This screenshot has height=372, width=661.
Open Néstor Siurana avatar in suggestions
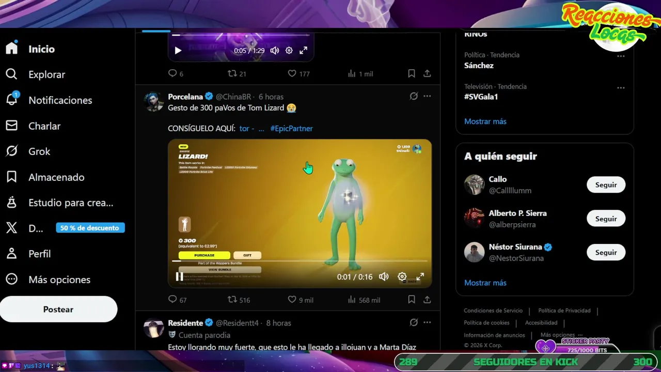[474, 252]
